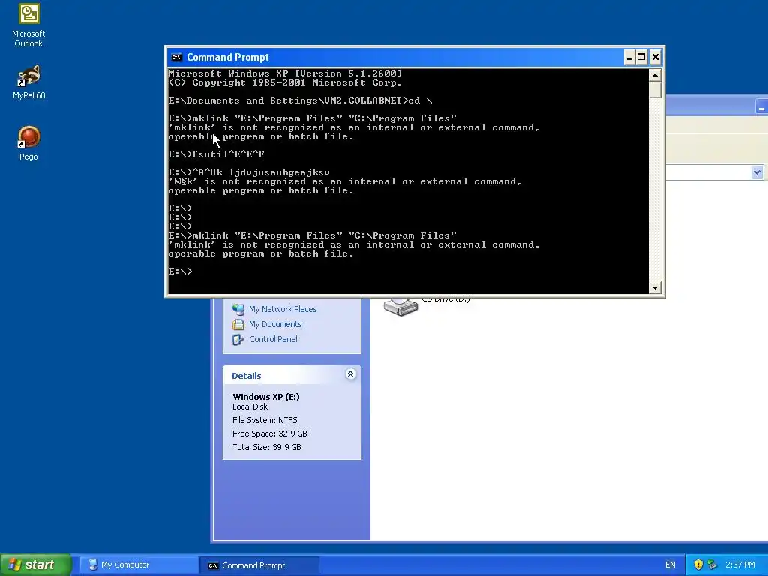
Task: Click the 2:37 PM clock
Action: (740, 565)
